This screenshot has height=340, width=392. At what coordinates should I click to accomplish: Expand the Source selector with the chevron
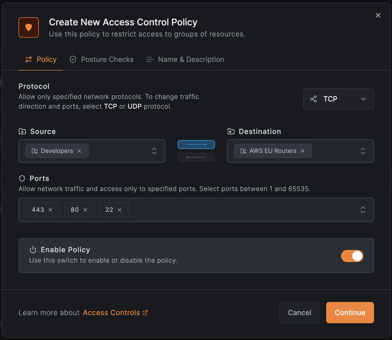154,151
